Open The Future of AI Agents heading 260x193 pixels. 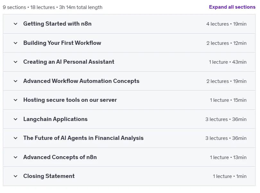83,138
